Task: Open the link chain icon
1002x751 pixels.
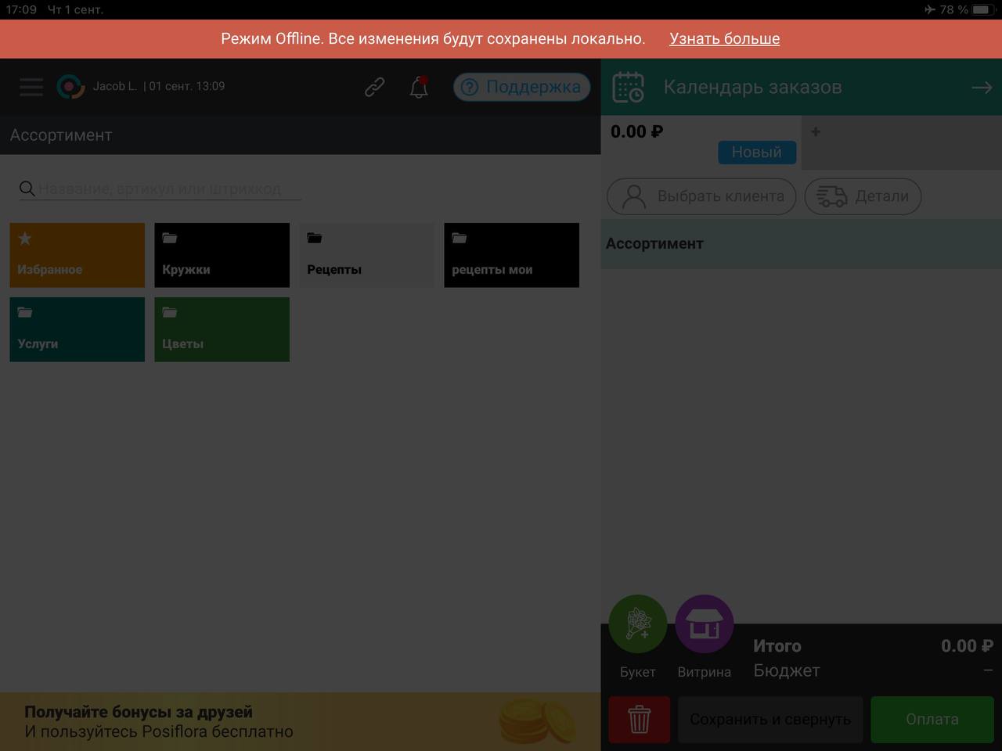Action: (374, 87)
